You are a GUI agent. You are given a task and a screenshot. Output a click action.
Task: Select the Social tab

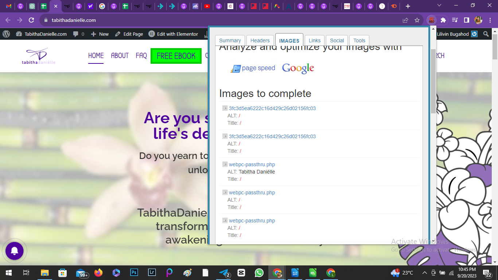[336, 40]
